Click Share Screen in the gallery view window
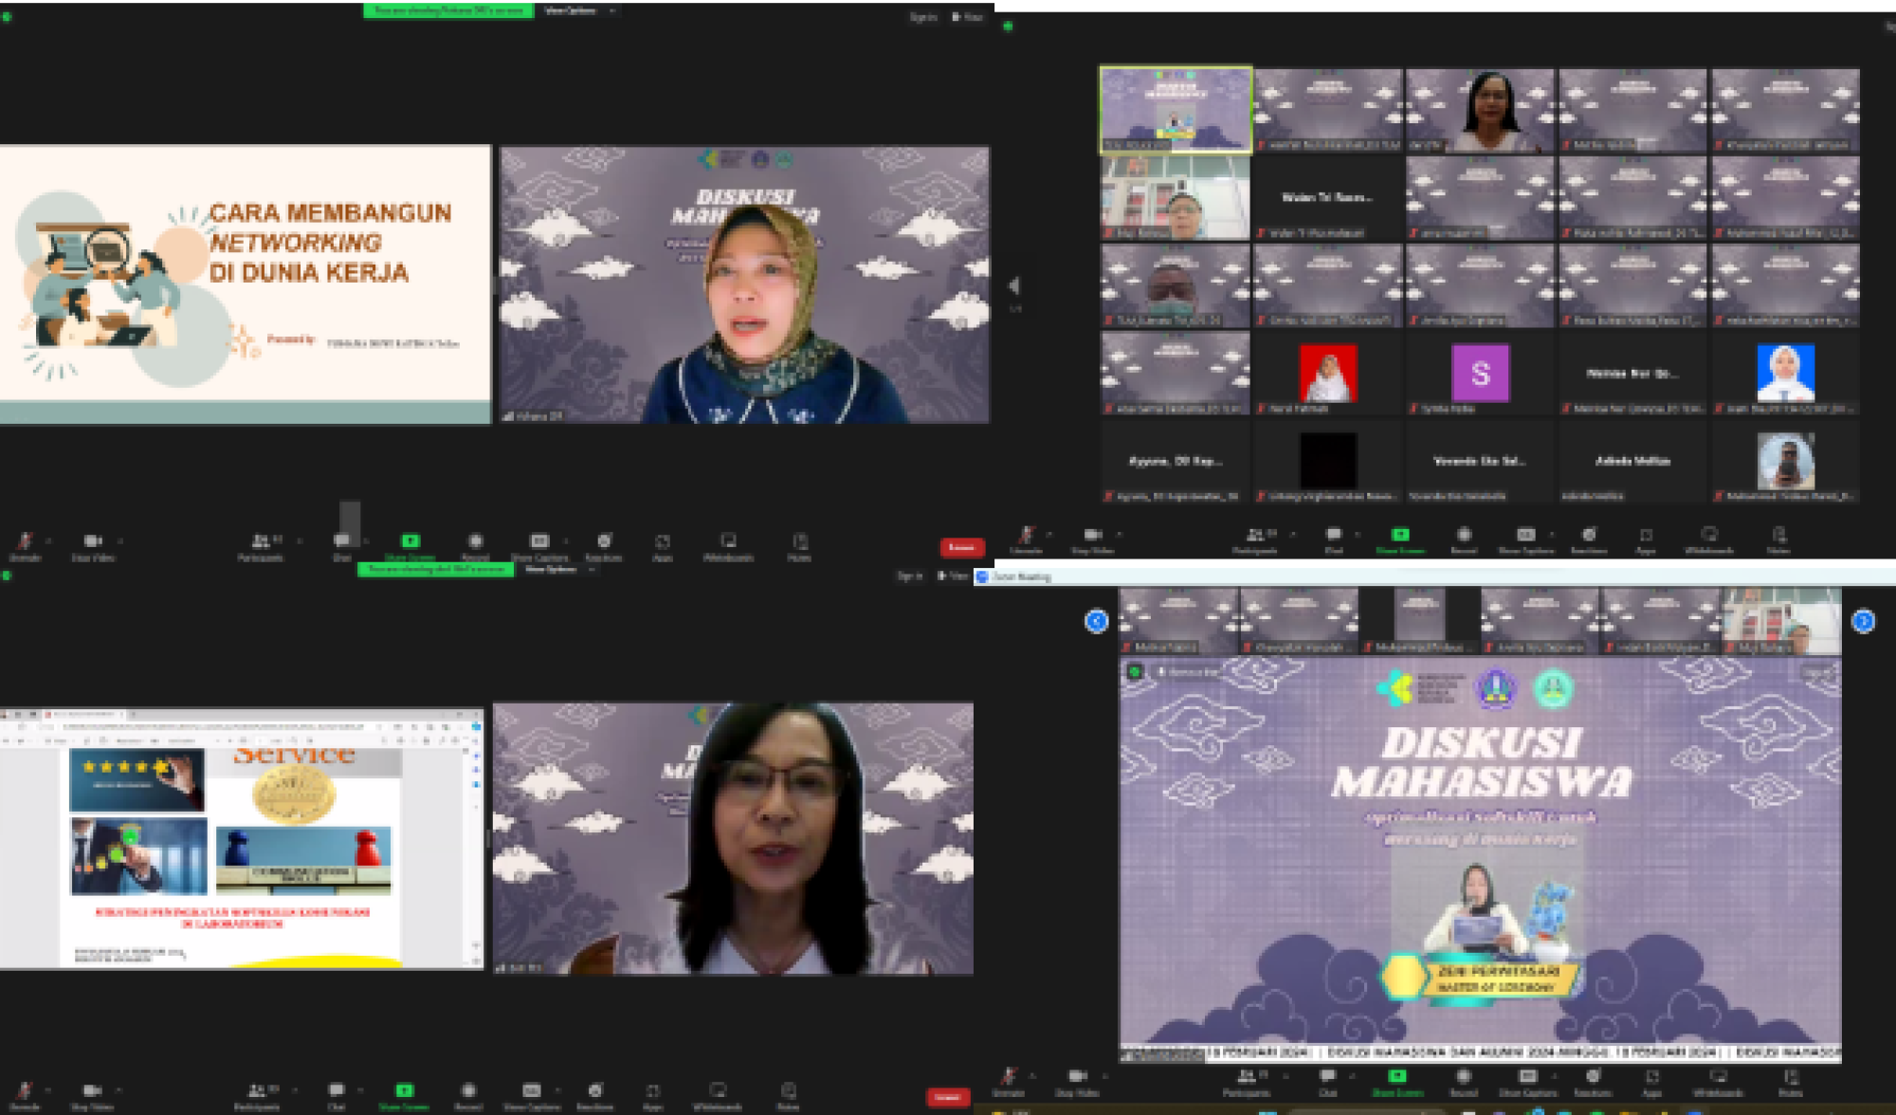Image resolution: width=1896 pixels, height=1115 pixels. [x=1399, y=536]
